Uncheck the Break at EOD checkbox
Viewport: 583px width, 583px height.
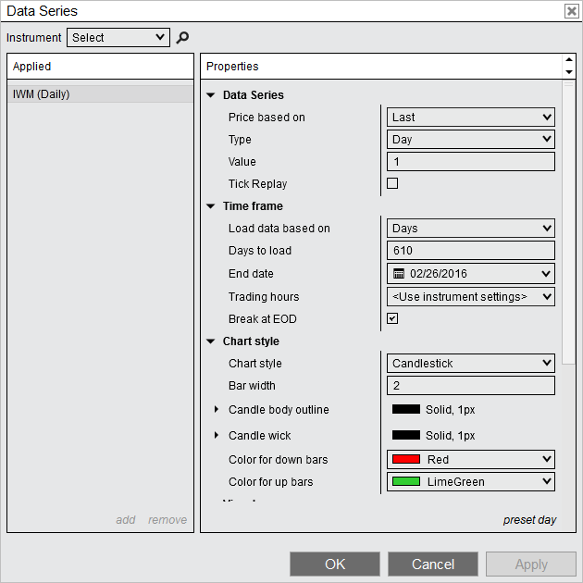[392, 318]
